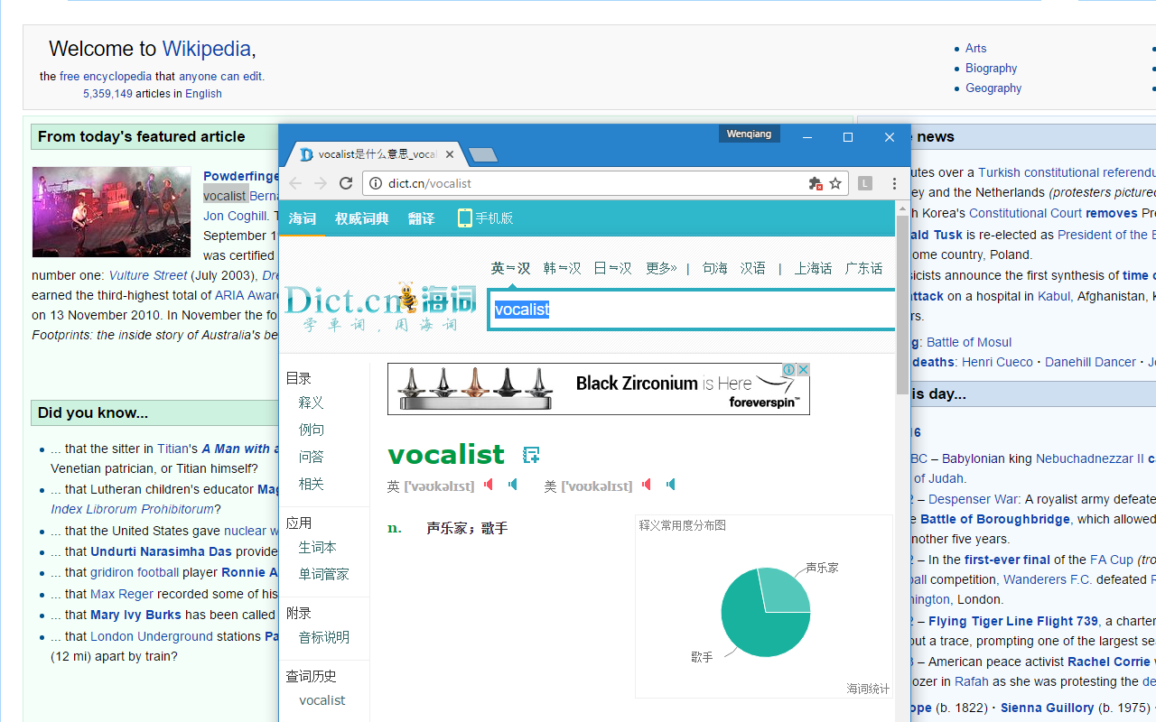The height and width of the screenshot is (722, 1156).
Task: Open the Titian link in Did you know
Action: [173, 449]
